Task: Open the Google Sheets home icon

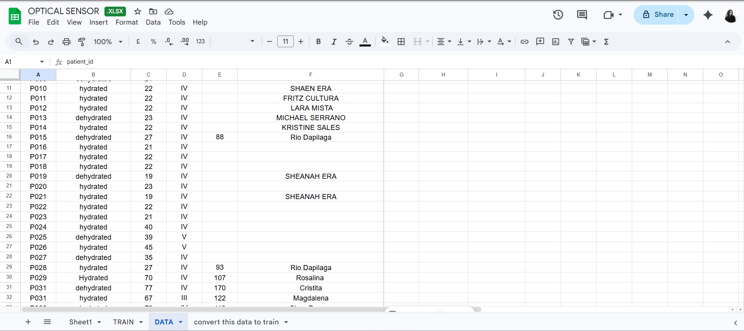Action: (15, 16)
